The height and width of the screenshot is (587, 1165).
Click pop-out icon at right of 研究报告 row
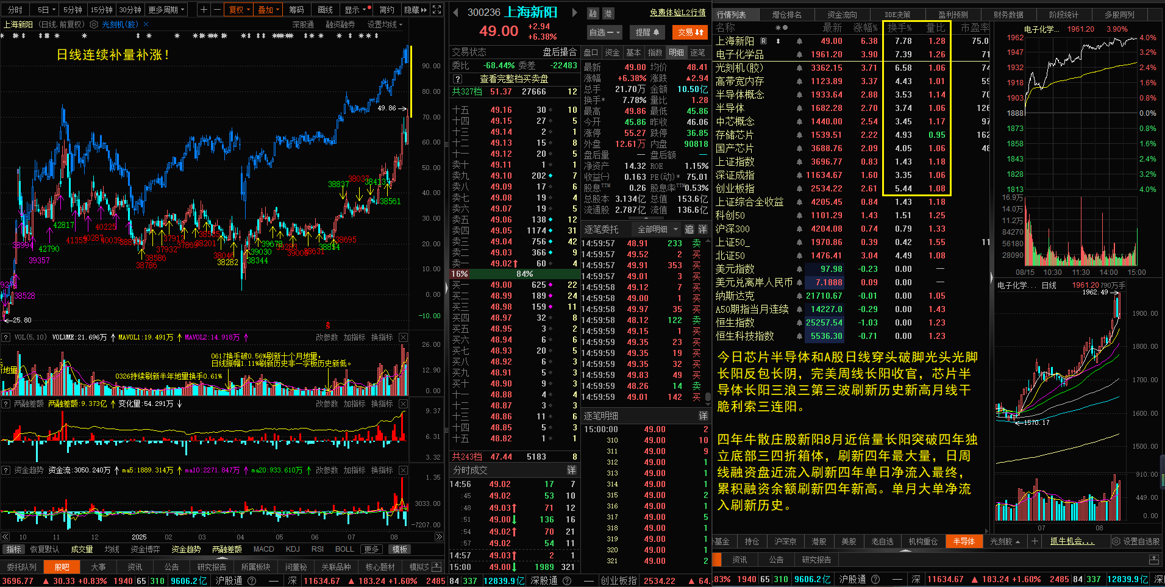(1153, 559)
